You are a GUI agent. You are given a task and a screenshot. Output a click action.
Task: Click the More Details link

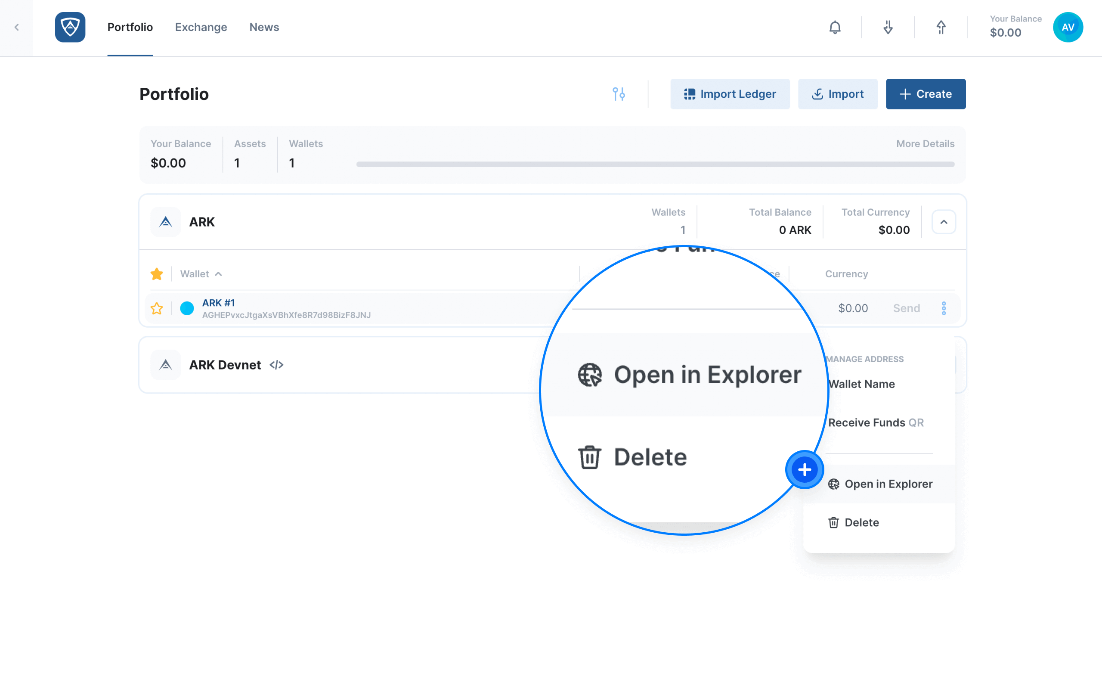coord(925,143)
